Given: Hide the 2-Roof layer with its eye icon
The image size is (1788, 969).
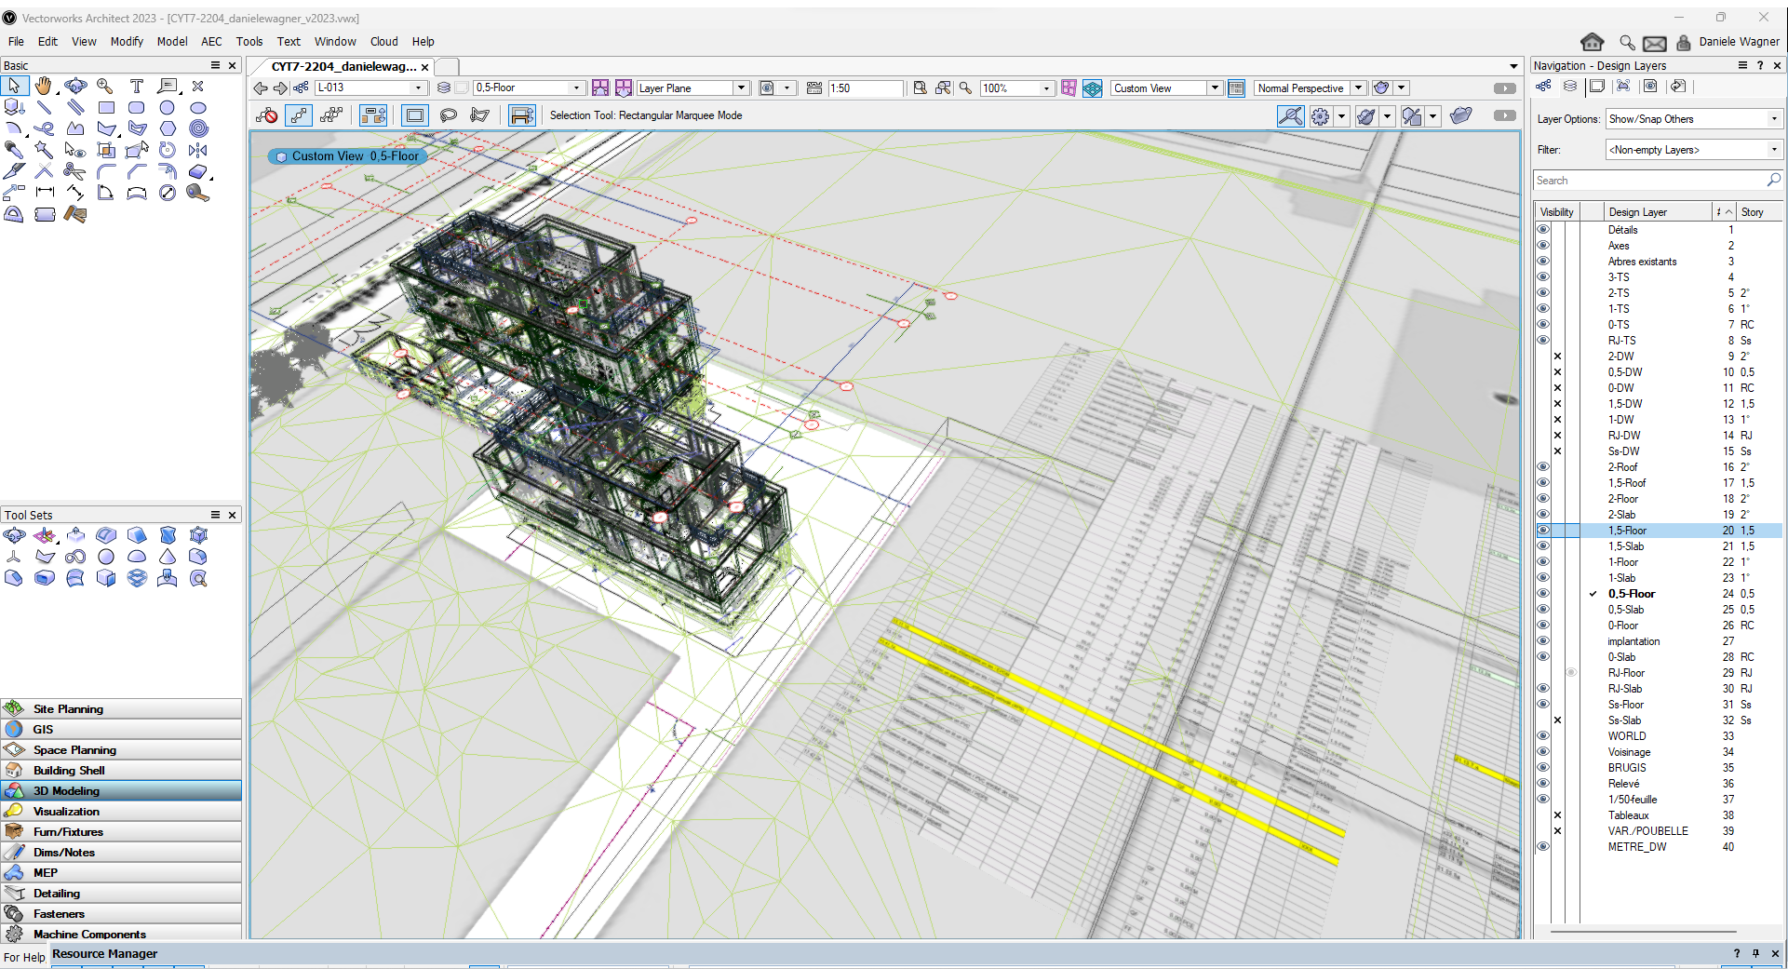Looking at the screenshot, I should pyautogui.click(x=1543, y=467).
